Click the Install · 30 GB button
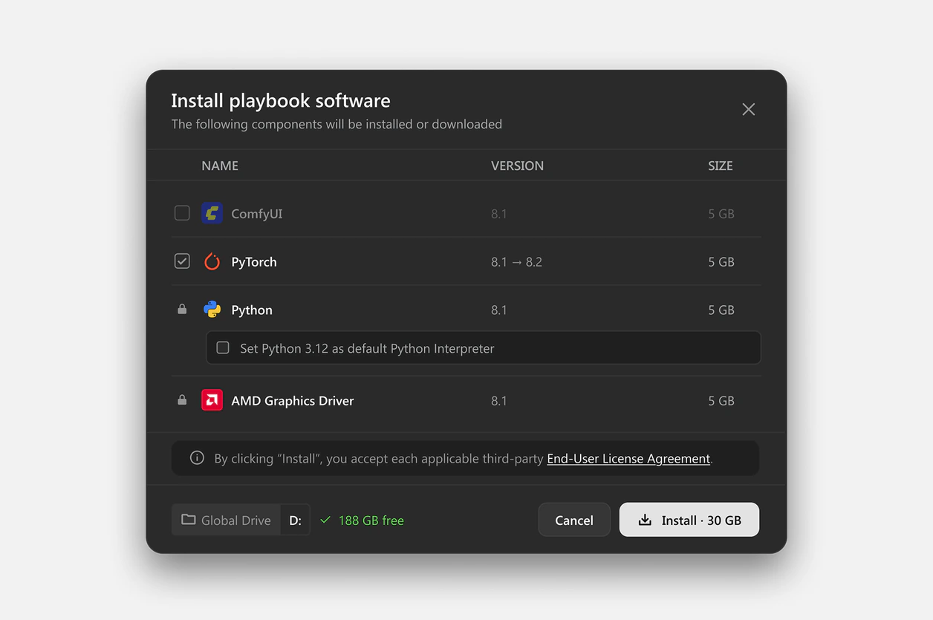 coord(689,520)
